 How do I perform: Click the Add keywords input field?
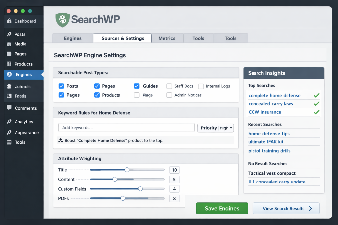click(x=126, y=128)
